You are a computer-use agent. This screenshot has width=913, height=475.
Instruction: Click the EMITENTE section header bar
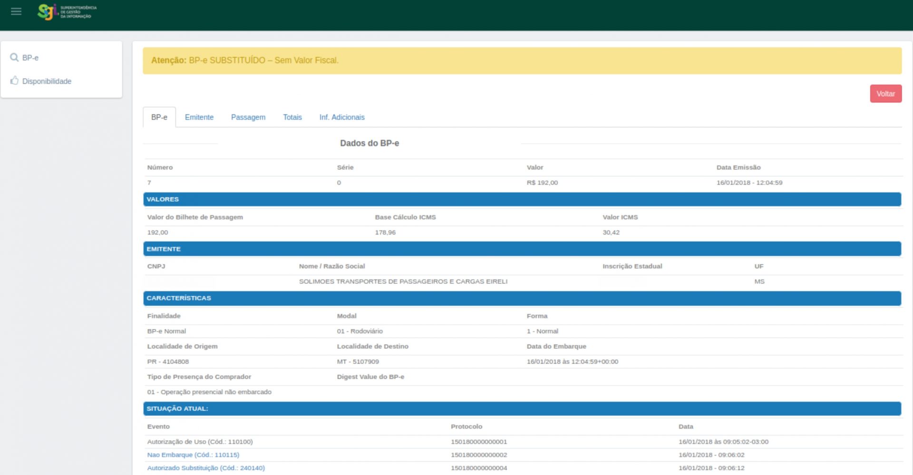click(522, 249)
